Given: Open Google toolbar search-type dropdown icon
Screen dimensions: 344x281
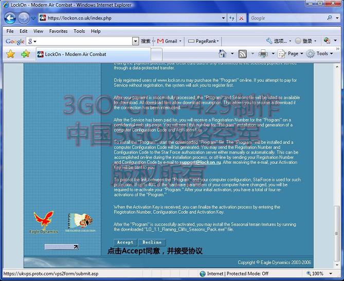Looking at the screenshot, I should [32, 41].
